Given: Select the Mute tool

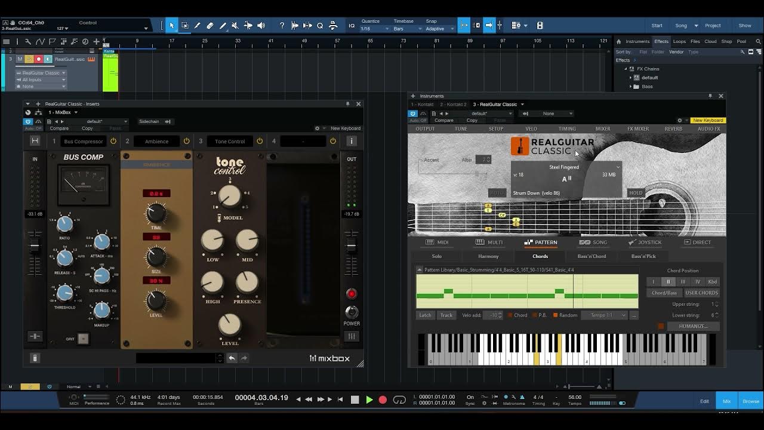Looking at the screenshot, I should (x=235, y=26).
